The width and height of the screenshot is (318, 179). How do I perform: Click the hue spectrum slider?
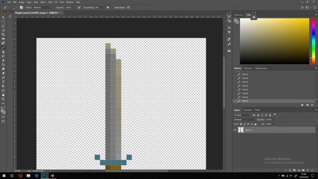[314, 41]
